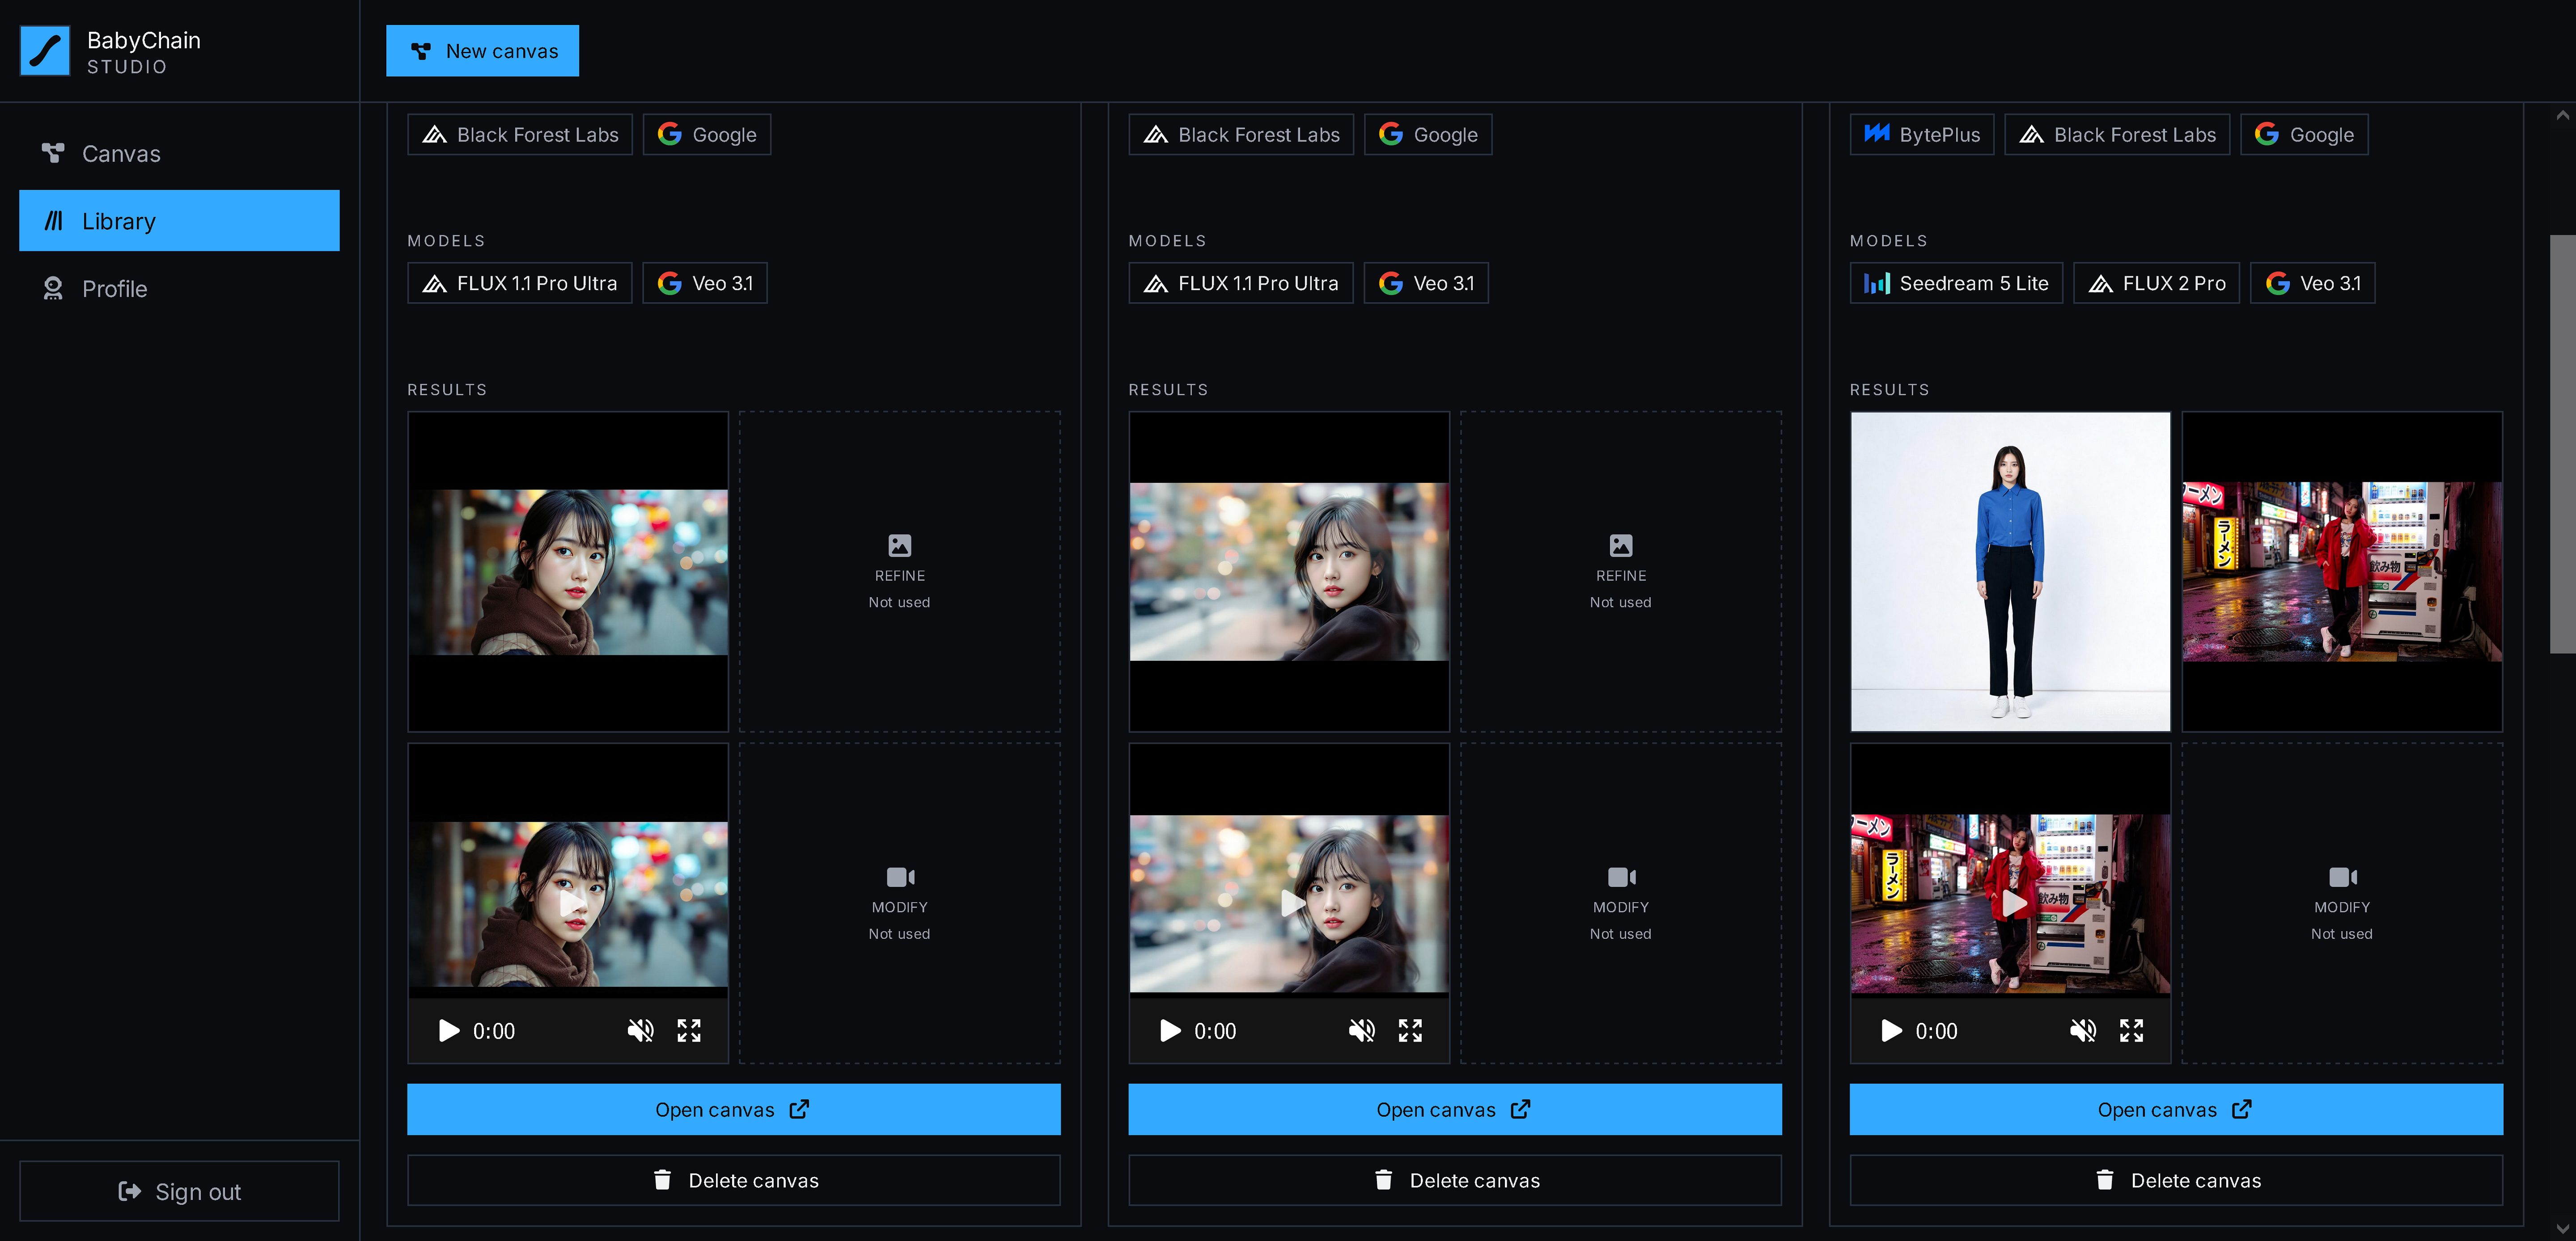Sign out of the account
This screenshot has width=2576, height=1241.
click(x=179, y=1191)
